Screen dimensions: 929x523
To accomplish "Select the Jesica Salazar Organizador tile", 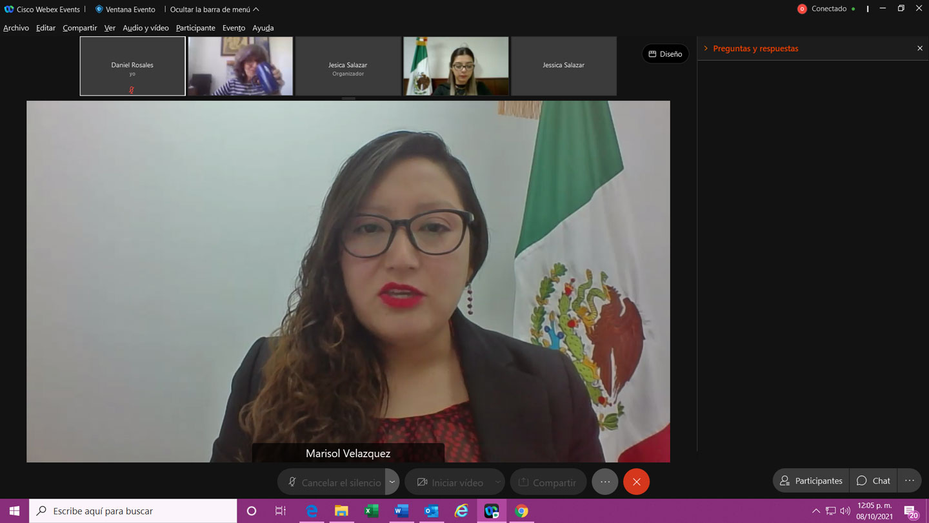I will click(x=348, y=66).
